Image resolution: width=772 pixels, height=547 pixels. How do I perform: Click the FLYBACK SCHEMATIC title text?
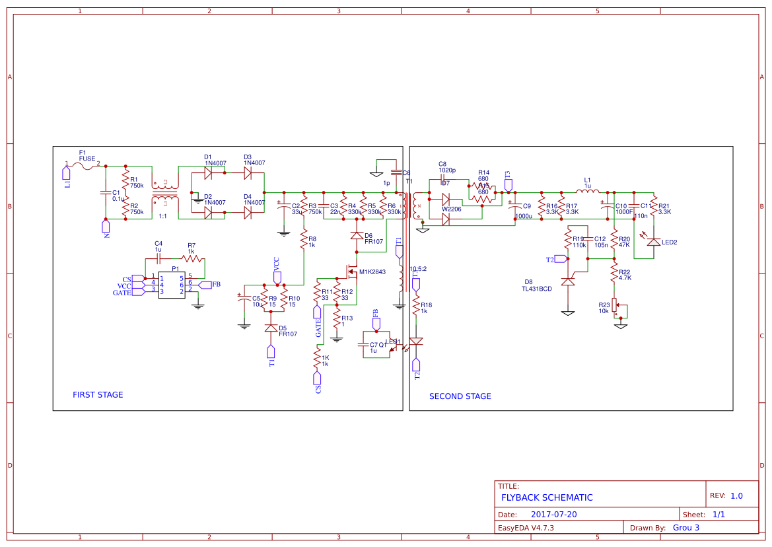coord(548,497)
